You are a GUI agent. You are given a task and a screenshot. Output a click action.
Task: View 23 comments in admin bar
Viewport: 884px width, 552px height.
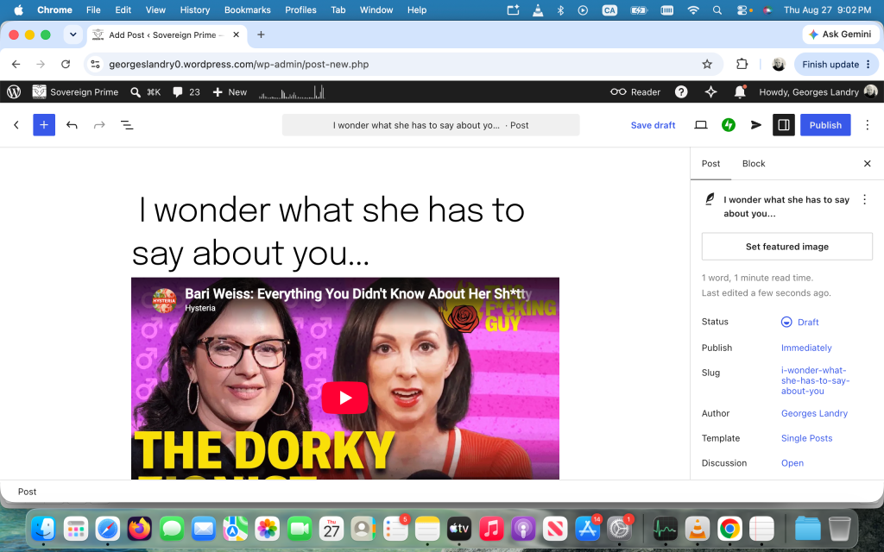tap(186, 91)
